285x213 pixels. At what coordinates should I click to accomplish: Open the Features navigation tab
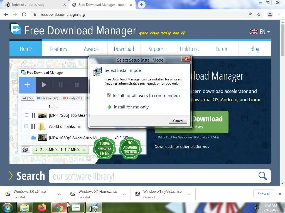pyautogui.click(x=58, y=49)
